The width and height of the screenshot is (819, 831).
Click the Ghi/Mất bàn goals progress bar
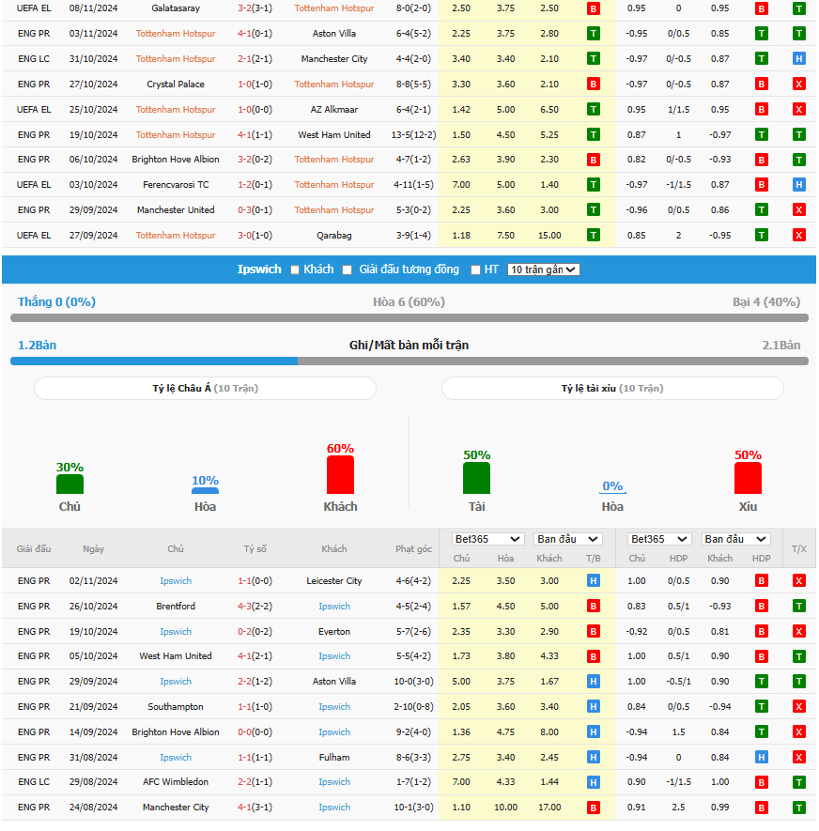click(409, 362)
